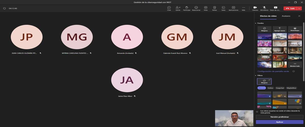Open the Salas breakout rooms
Image resolution: width=305 pixels, height=127 pixels.
223,8
